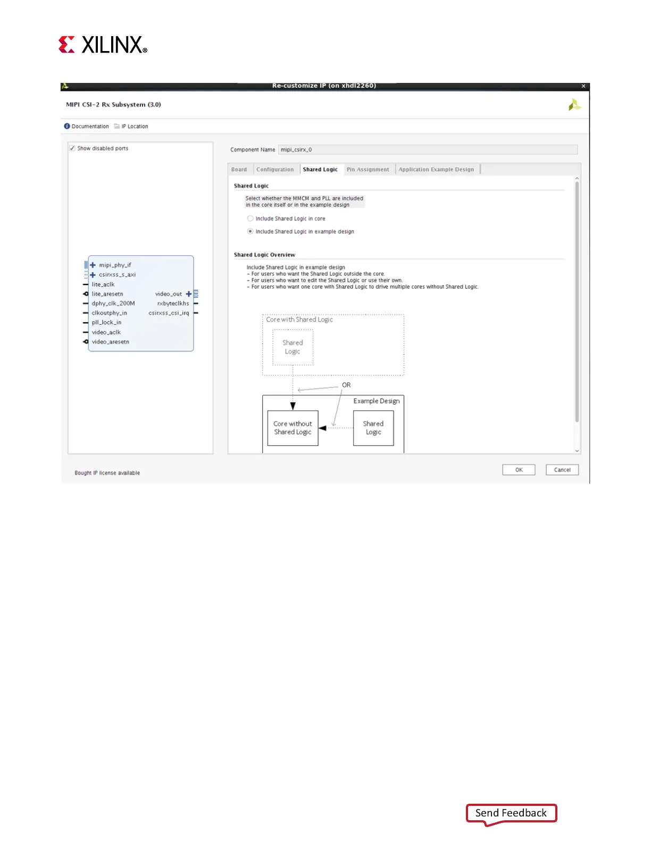651x842 pixels.
Task: Close the Re-customize IP dialog
Action: click(583, 86)
